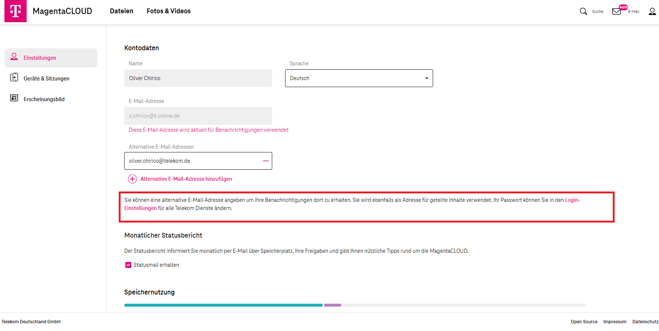Open the user profile icon
The image size is (659, 331).
(x=652, y=11)
